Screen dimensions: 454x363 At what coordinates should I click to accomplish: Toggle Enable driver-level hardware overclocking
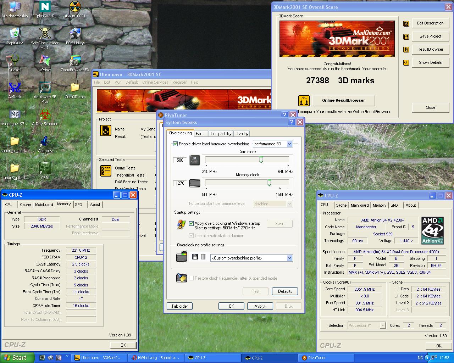175,144
